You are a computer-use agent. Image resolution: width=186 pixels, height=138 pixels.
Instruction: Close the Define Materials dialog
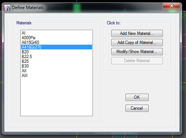coord(171,6)
